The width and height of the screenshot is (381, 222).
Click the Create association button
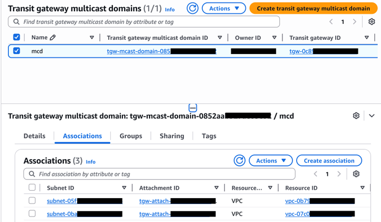click(x=329, y=160)
